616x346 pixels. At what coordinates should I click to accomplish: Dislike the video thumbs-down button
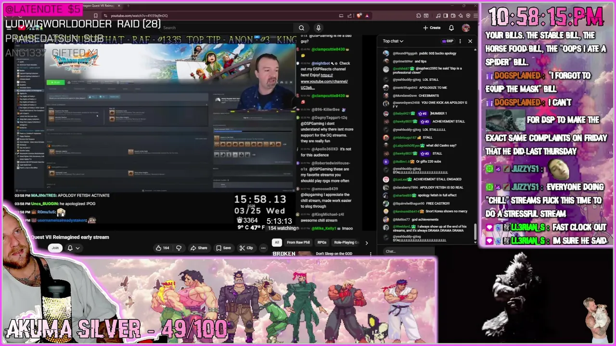click(179, 248)
